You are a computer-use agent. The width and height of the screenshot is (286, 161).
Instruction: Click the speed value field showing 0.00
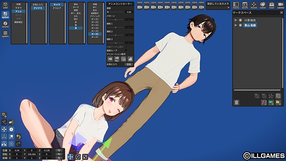[x=129, y=12]
